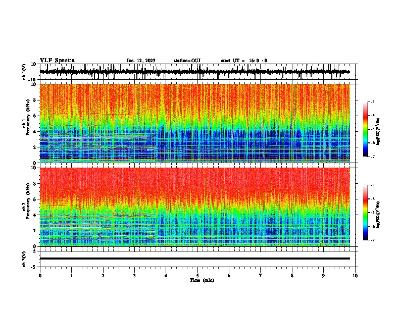Click the flat ch.3 black voltage line

click(194, 259)
